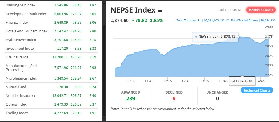Click the MARKET CLOSED status badge
Viewport: 279px width, 122px height.
[261, 10]
